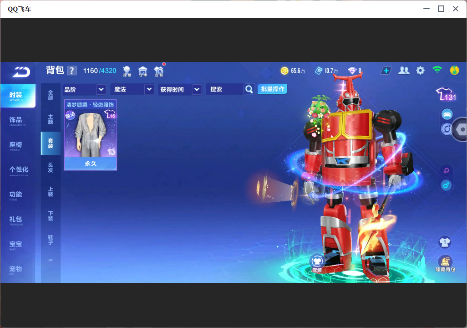Click the blue plus recharge button

386,71
